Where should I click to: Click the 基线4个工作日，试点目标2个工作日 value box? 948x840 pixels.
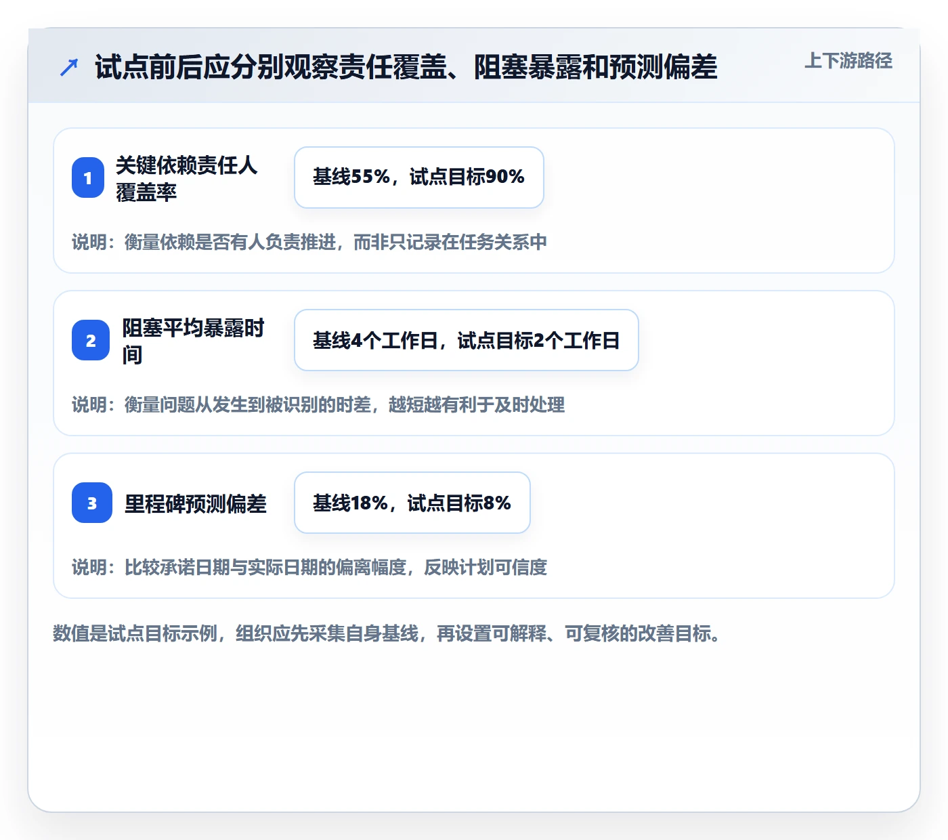467,340
